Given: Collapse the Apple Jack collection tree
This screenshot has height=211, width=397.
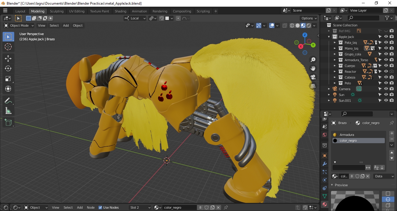Looking at the screenshot, I should [x=329, y=37].
